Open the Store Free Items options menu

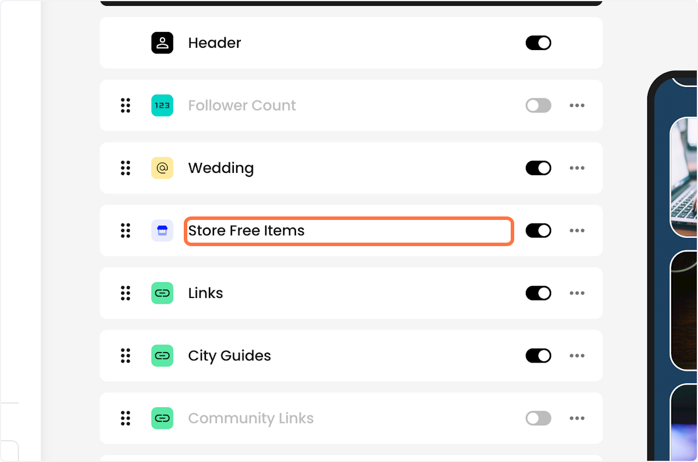point(577,230)
